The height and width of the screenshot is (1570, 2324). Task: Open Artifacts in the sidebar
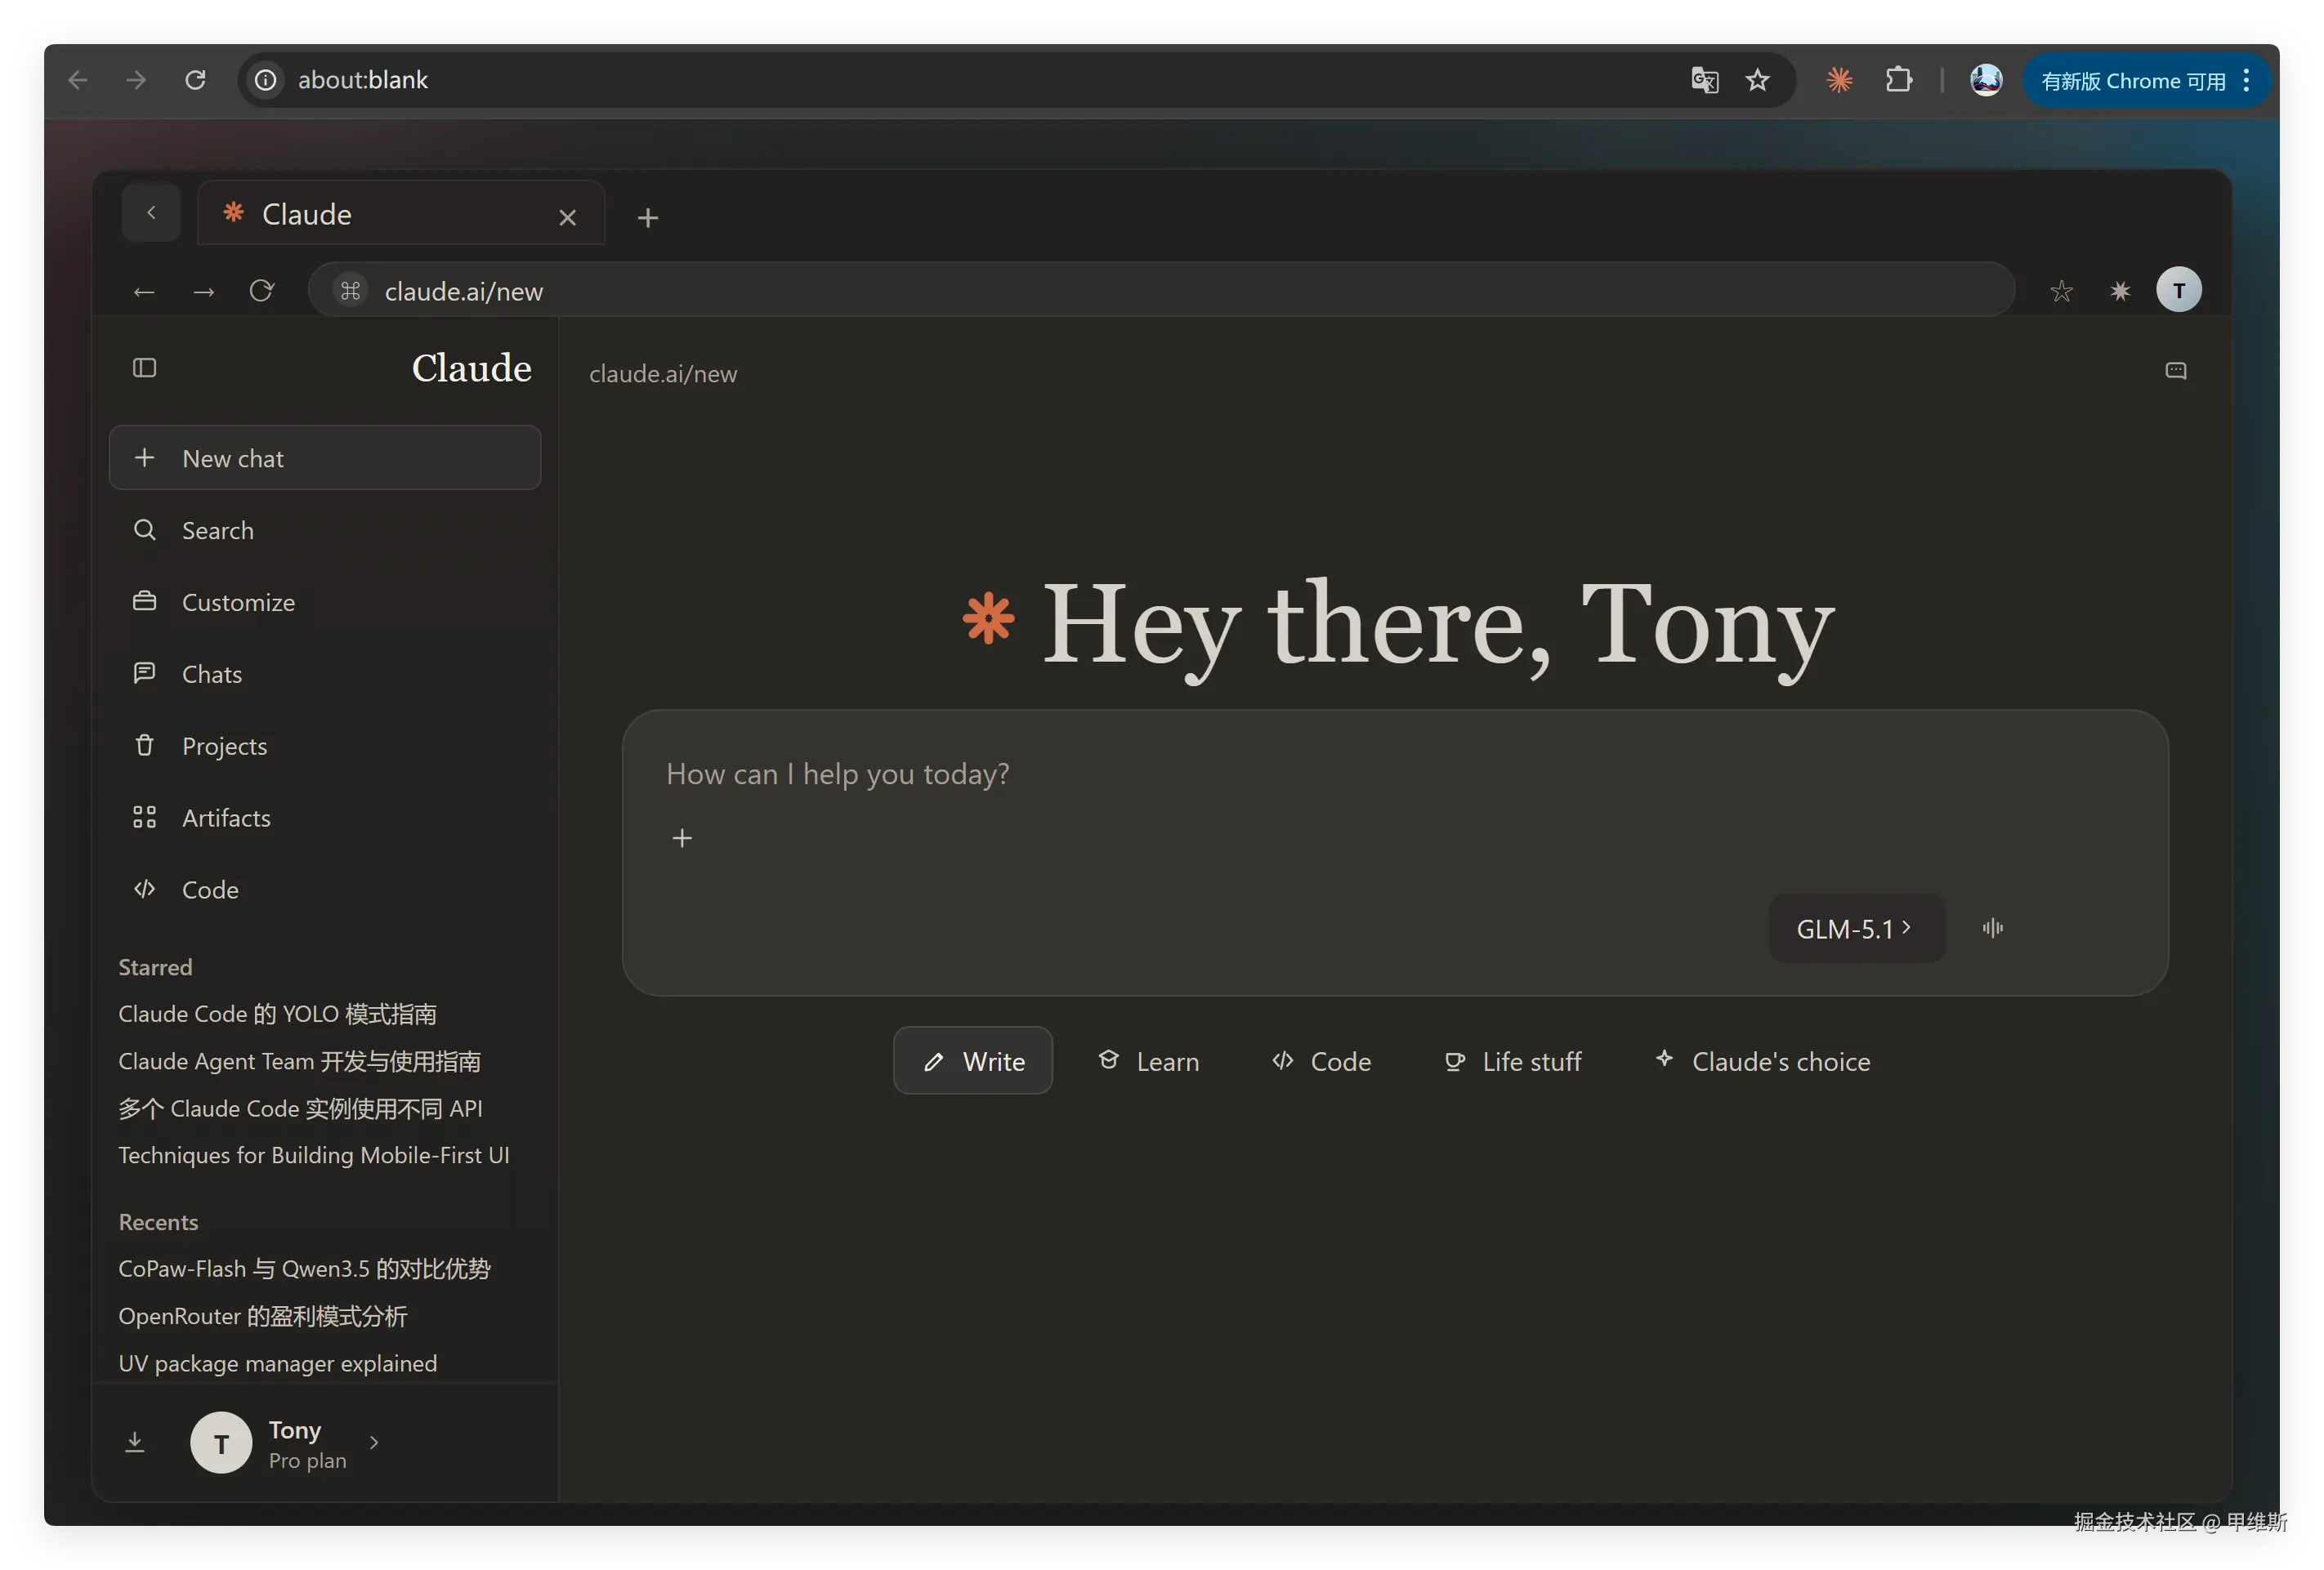coord(226,818)
